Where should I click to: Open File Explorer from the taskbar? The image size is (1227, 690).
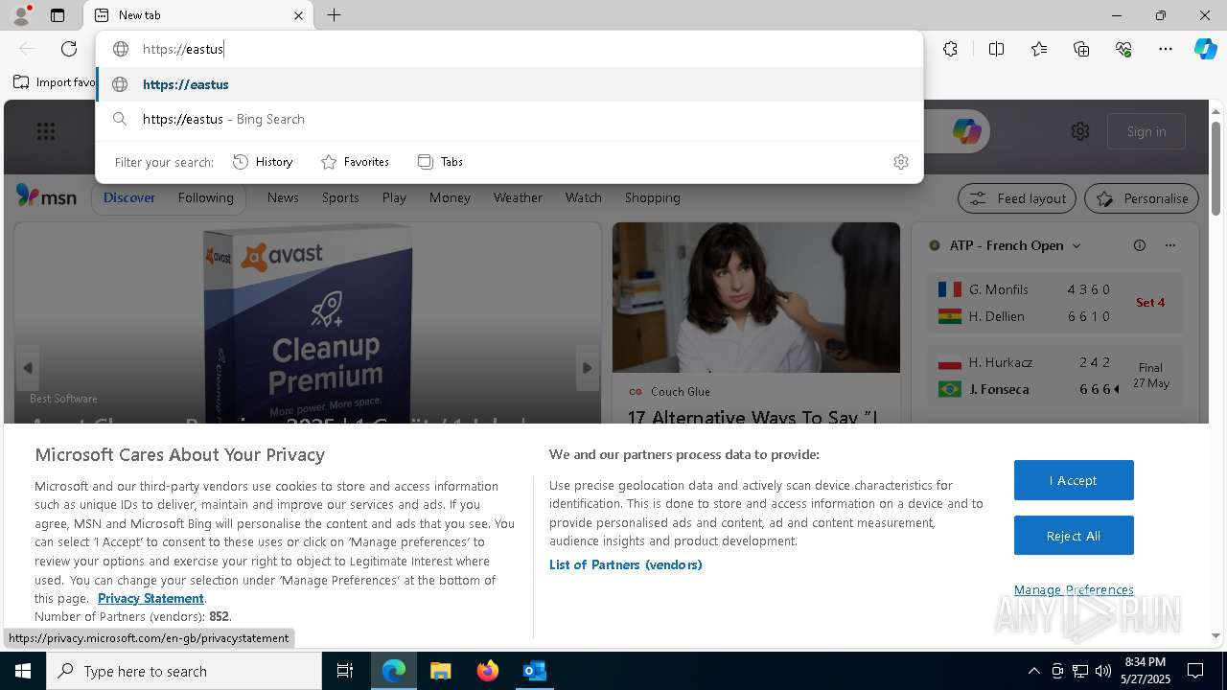click(440, 671)
